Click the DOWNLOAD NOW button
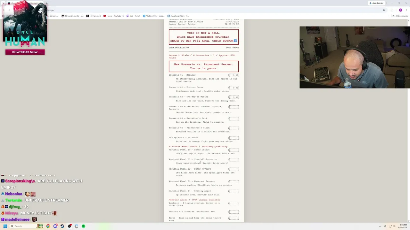 (25, 52)
